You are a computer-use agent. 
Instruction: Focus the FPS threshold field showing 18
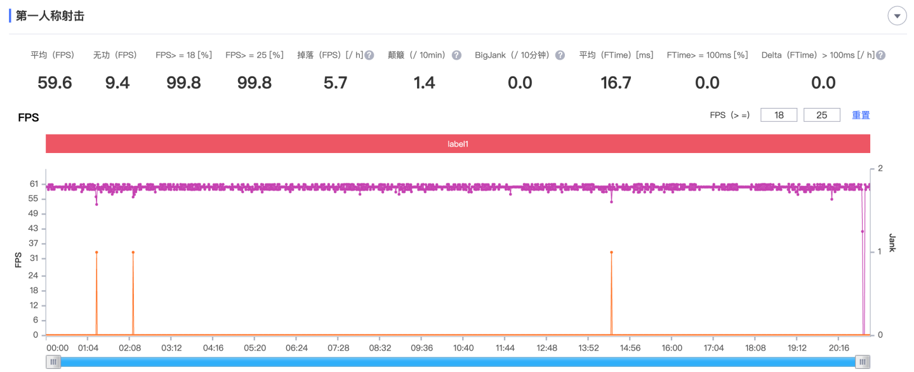[x=778, y=115]
